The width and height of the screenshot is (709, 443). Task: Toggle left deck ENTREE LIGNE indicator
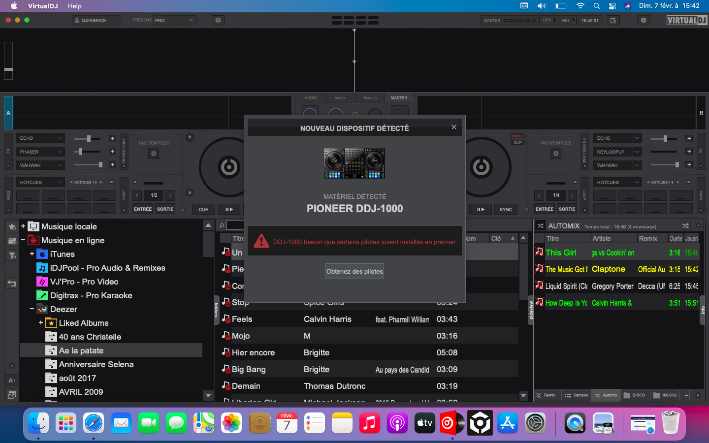coord(124,166)
